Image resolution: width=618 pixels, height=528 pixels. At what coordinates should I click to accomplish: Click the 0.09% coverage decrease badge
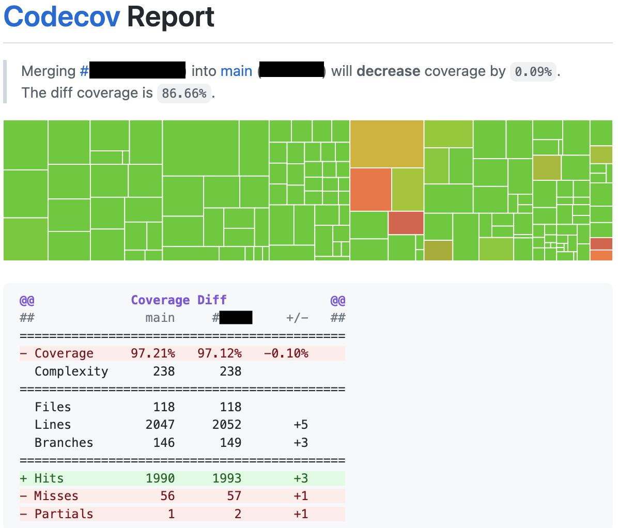click(x=533, y=72)
